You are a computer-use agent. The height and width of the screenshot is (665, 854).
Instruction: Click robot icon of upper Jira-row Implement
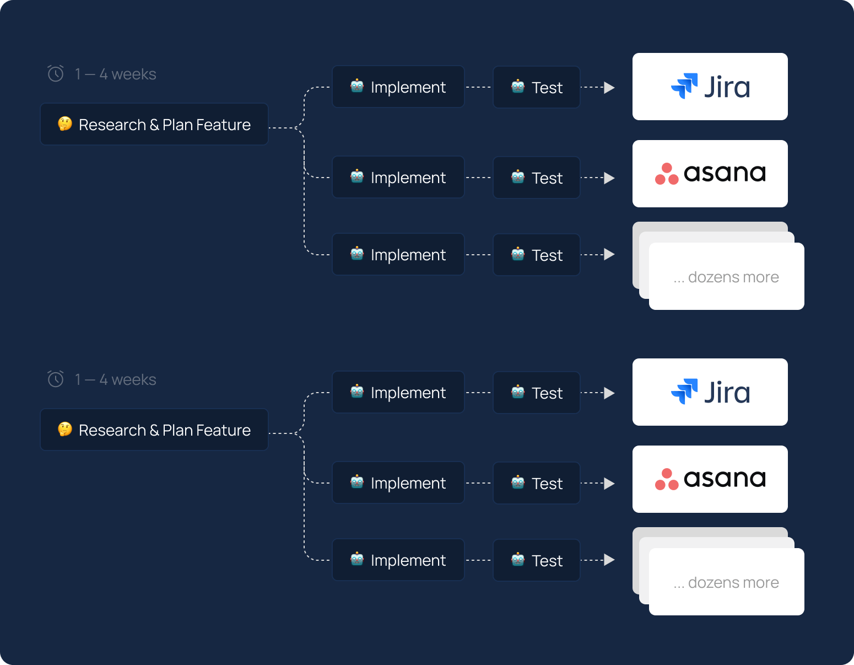pos(357,86)
